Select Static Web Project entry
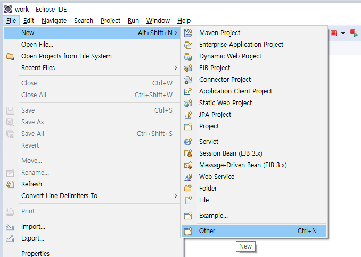The width and height of the screenshot is (361, 257). click(255, 103)
